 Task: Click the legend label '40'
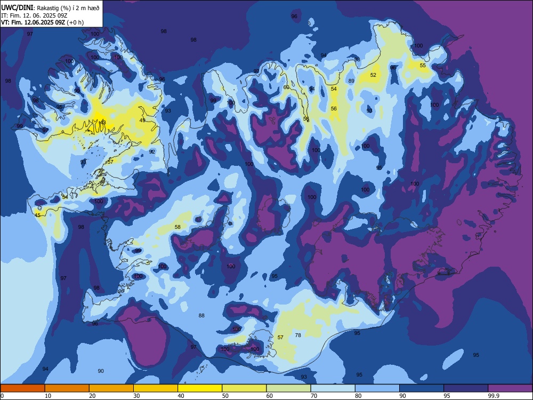tap(181, 396)
